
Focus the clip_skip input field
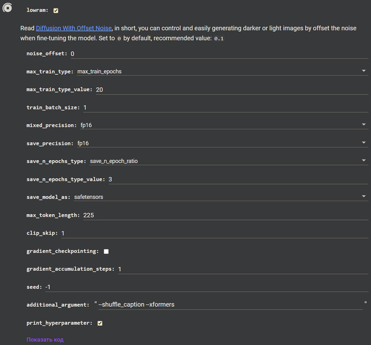pos(214,233)
